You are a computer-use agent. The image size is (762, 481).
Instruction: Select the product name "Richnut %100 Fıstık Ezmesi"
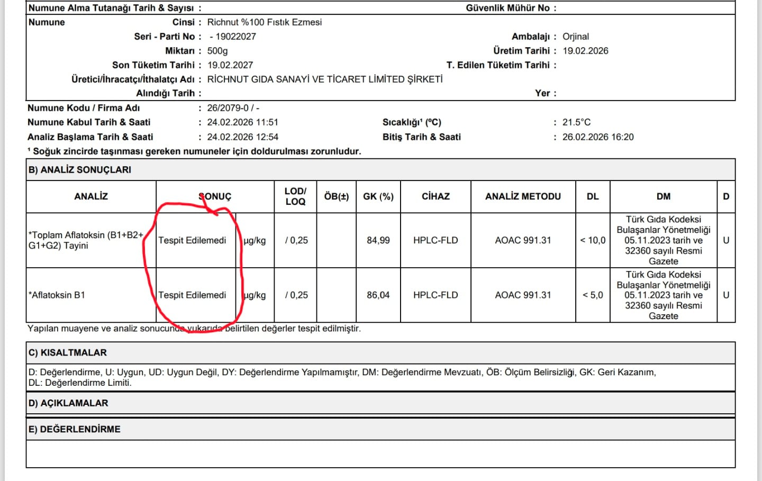coord(264,22)
